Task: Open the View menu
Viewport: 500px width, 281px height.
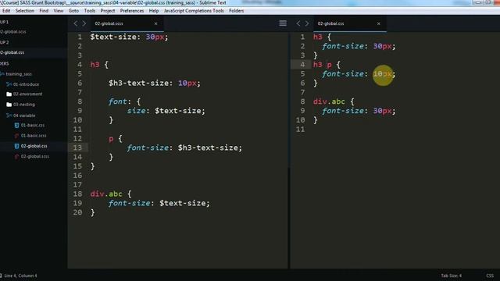Action: point(59,11)
